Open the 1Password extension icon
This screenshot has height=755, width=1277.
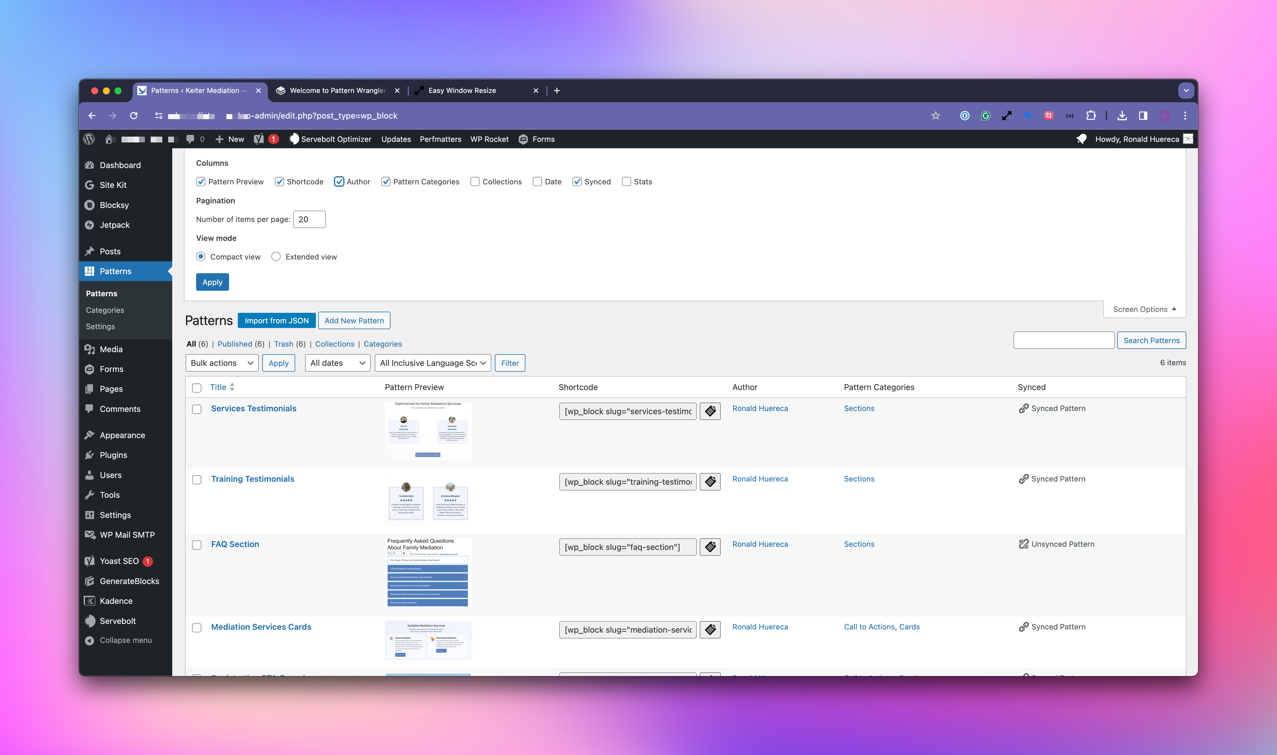pyautogui.click(x=965, y=115)
